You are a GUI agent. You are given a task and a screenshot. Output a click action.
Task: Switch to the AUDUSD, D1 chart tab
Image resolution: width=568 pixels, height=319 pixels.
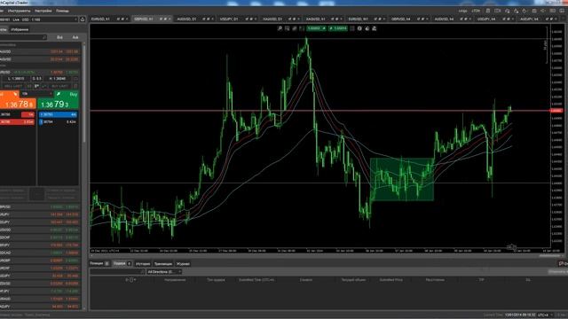tap(186, 19)
